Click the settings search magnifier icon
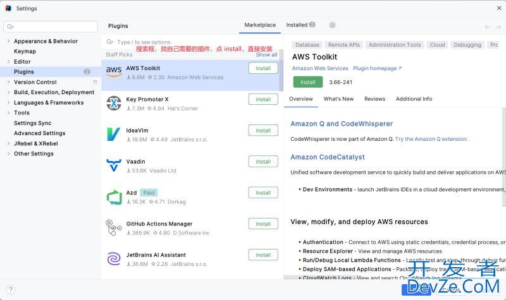506x300 pixels. pyautogui.click(x=10, y=27)
